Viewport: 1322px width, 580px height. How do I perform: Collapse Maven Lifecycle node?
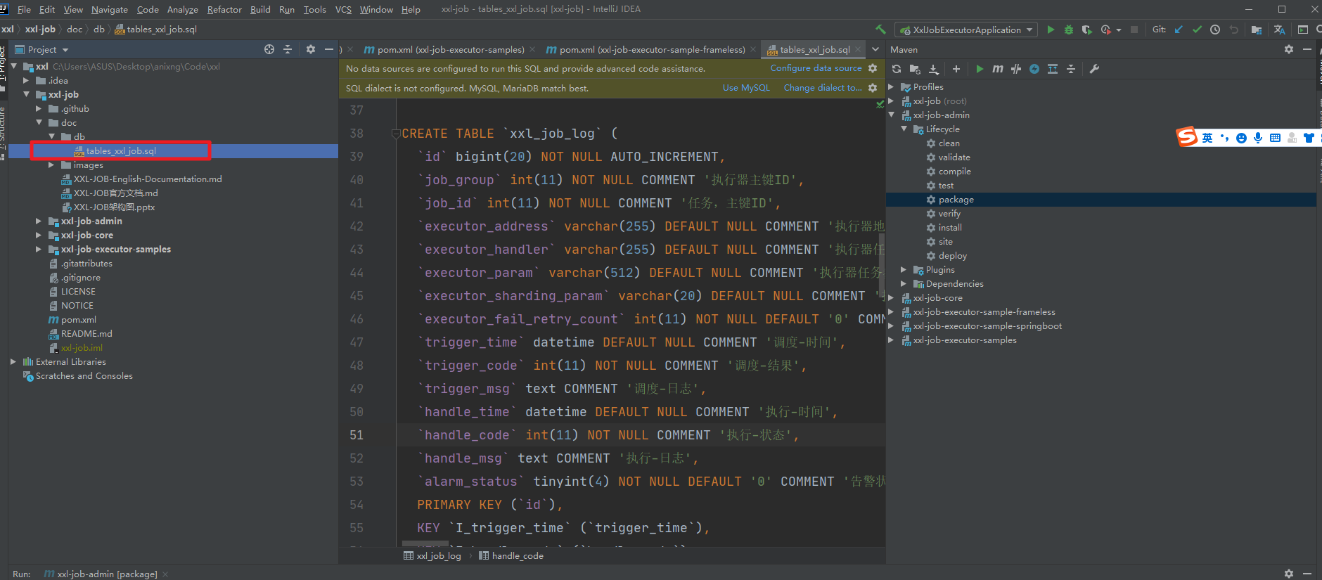click(x=904, y=129)
